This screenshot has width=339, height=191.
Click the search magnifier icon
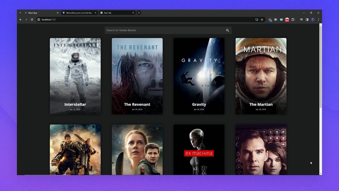[x=227, y=30]
